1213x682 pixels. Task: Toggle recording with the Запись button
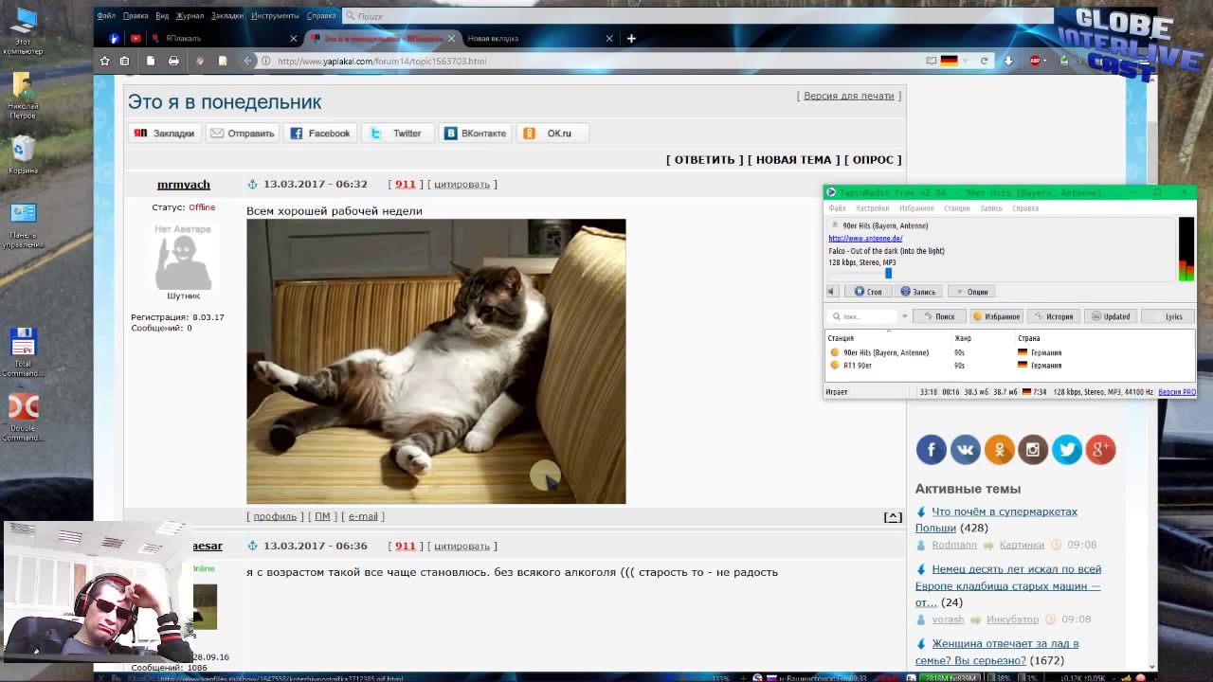coord(918,292)
